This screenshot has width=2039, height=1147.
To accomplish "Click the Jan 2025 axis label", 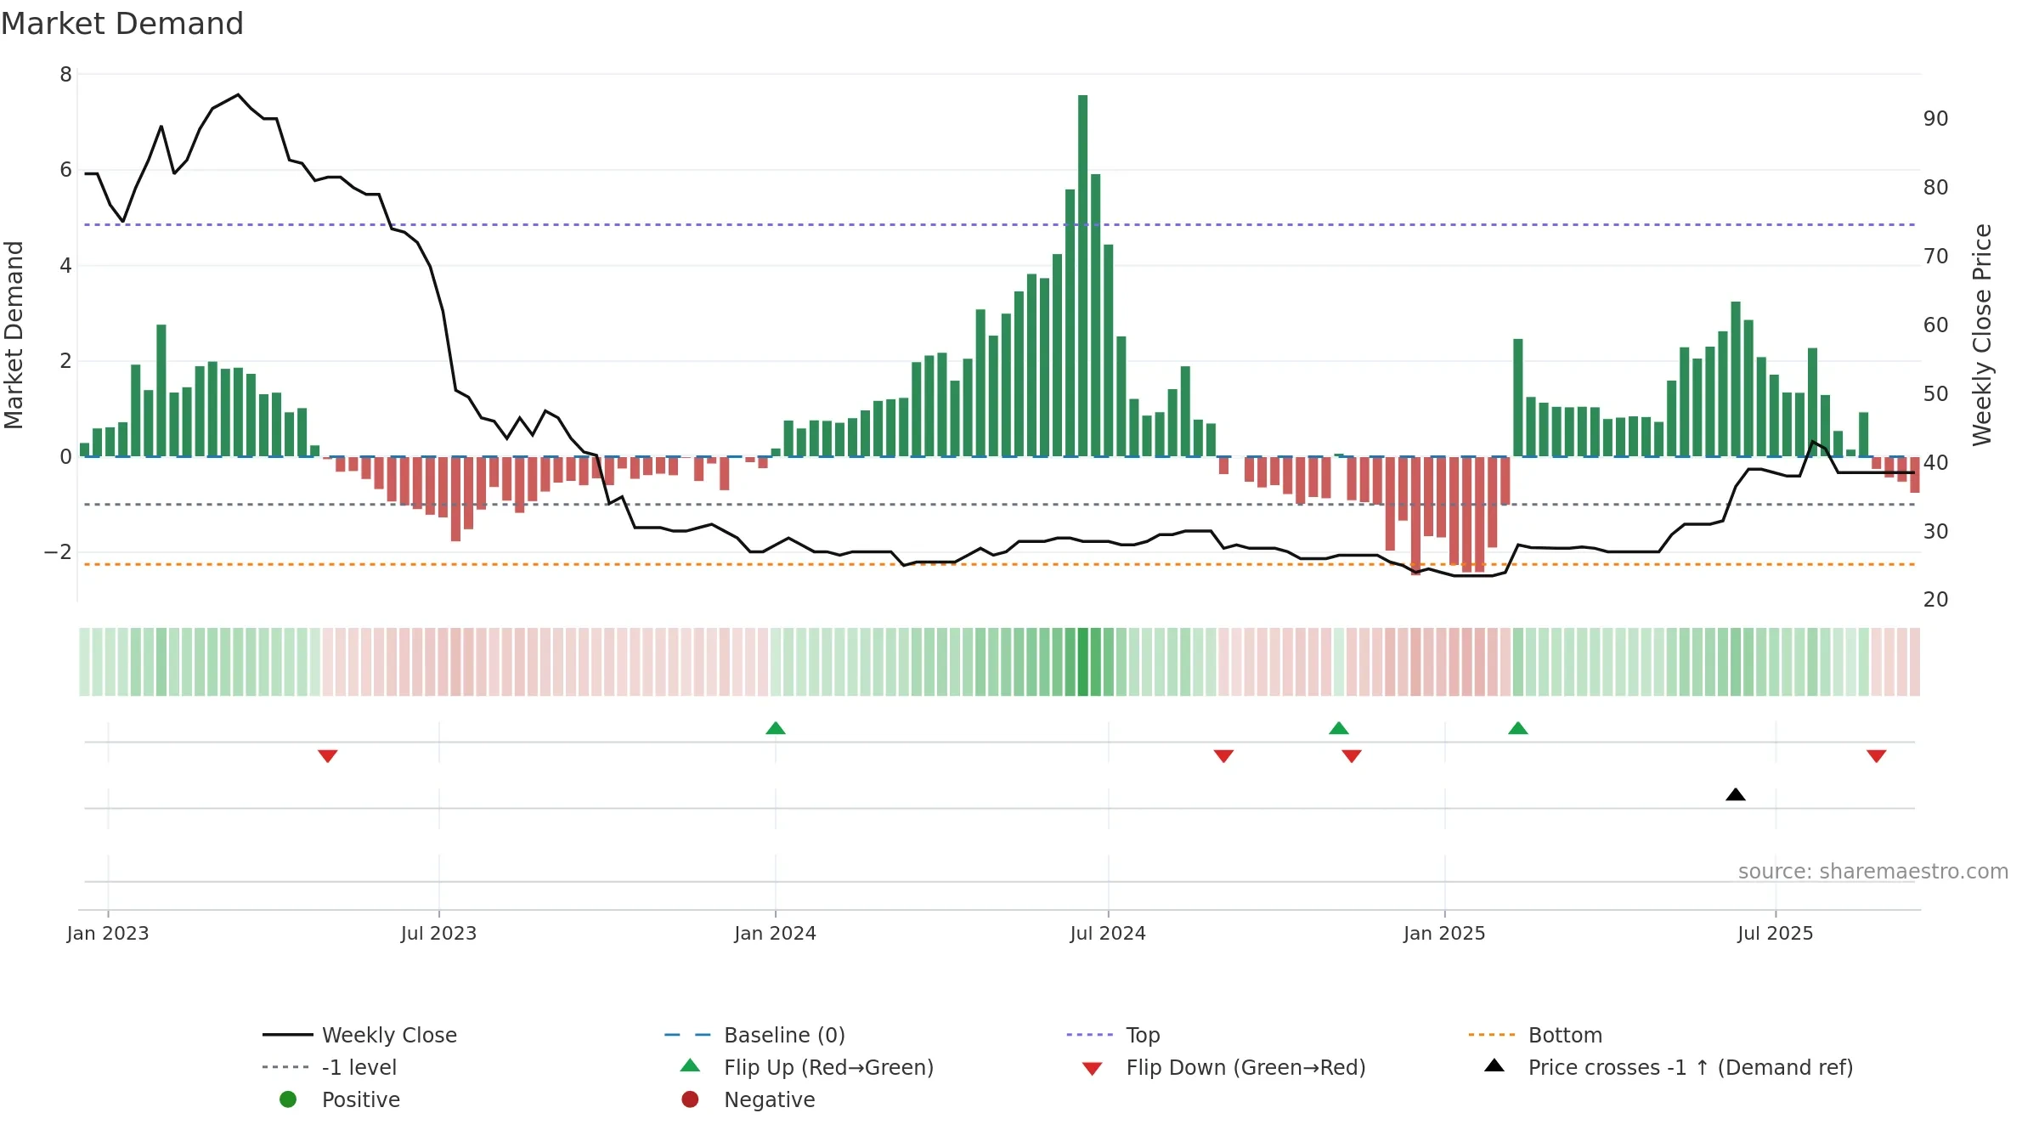I will [x=1444, y=934].
